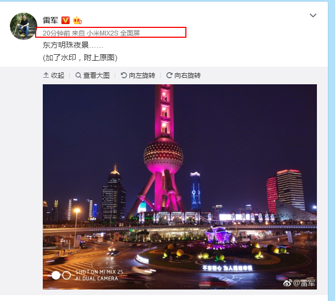Viewport: 335px width, 301px height.
Task: Click the orange V verified badge
Action: (65, 20)
